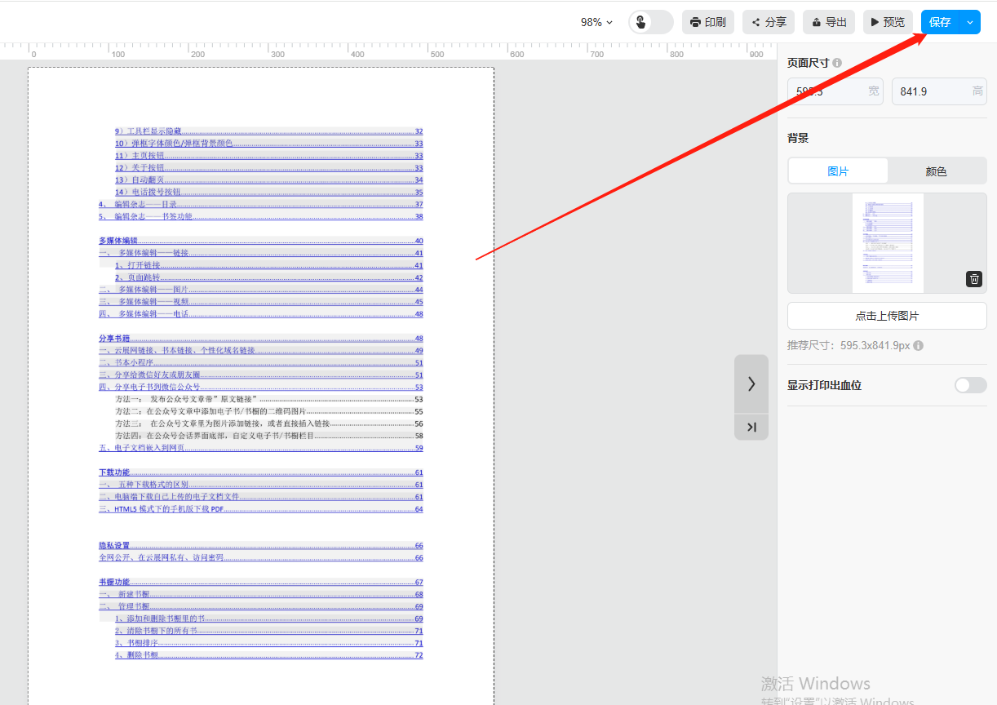Viewport: 997px width, 705px height.
Task: Click the 印刷 print button
Action: (708, 22)
